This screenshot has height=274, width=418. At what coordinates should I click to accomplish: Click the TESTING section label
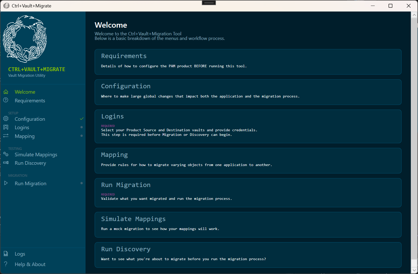[x=15, y=149]
